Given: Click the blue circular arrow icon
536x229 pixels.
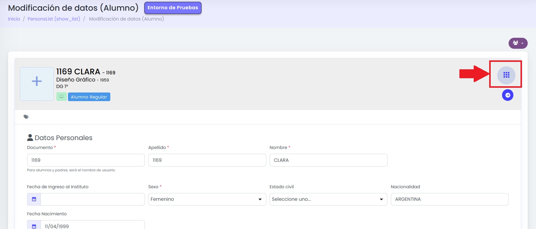Looking at the screenshot, I should tap(508, 95).
